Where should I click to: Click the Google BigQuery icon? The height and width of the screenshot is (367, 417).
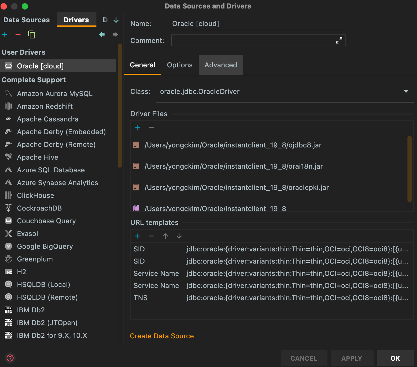tap(8, 246)
